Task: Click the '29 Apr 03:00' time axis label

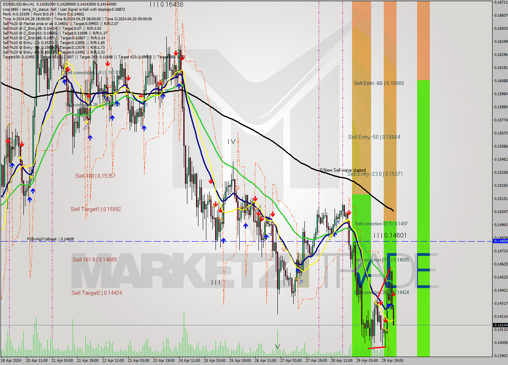Action: [x=367, y=361]
